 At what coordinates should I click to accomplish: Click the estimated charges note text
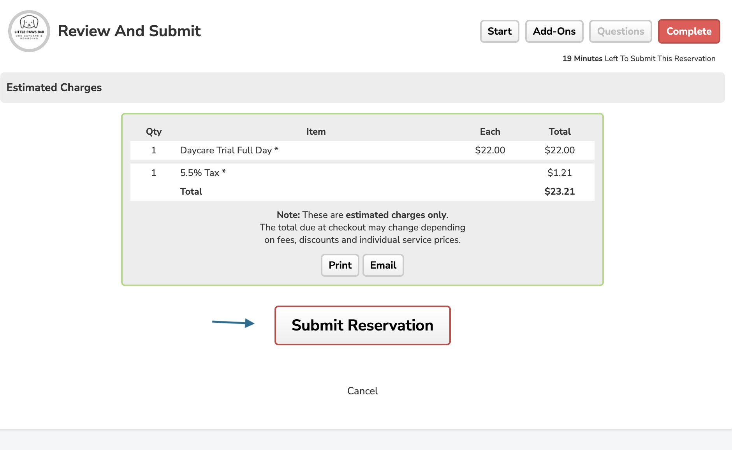click(x=362, y=227)
